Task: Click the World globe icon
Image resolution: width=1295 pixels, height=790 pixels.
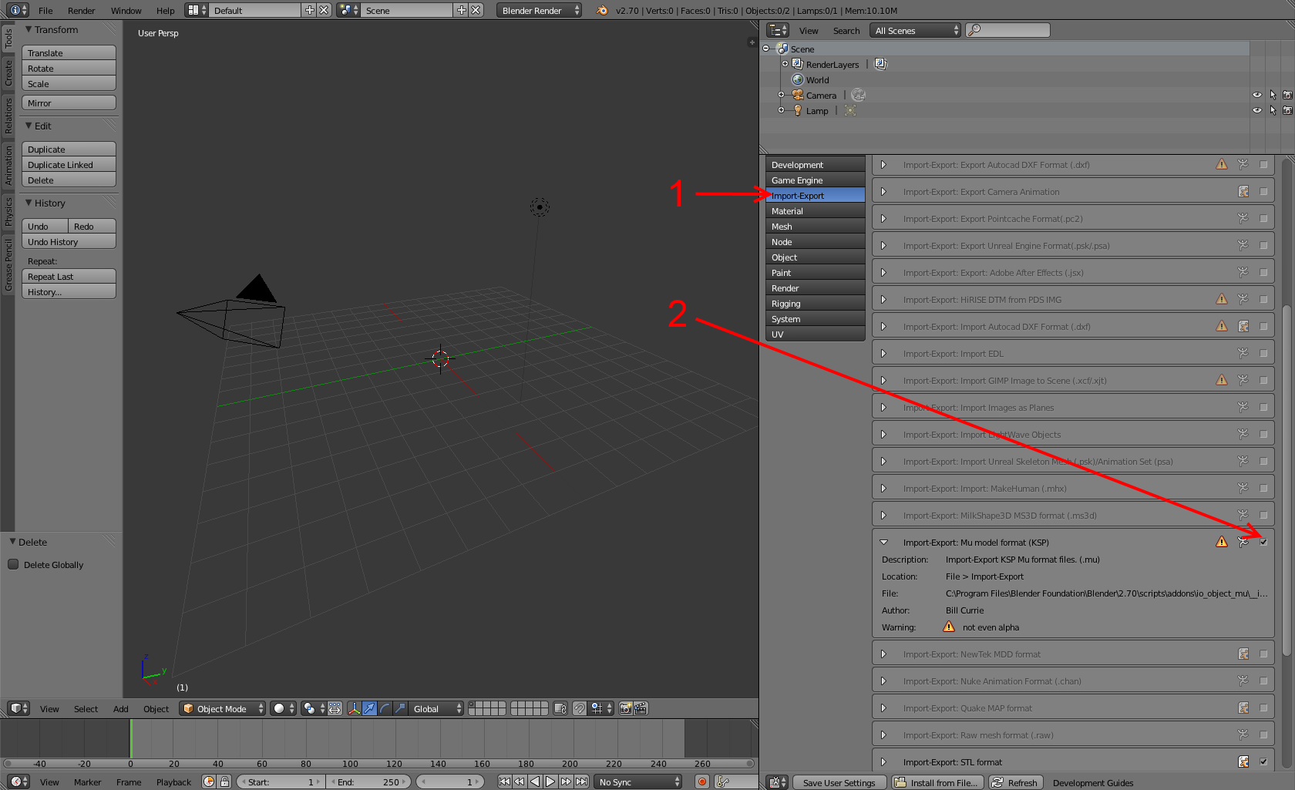Action: (x=798, y=80)
